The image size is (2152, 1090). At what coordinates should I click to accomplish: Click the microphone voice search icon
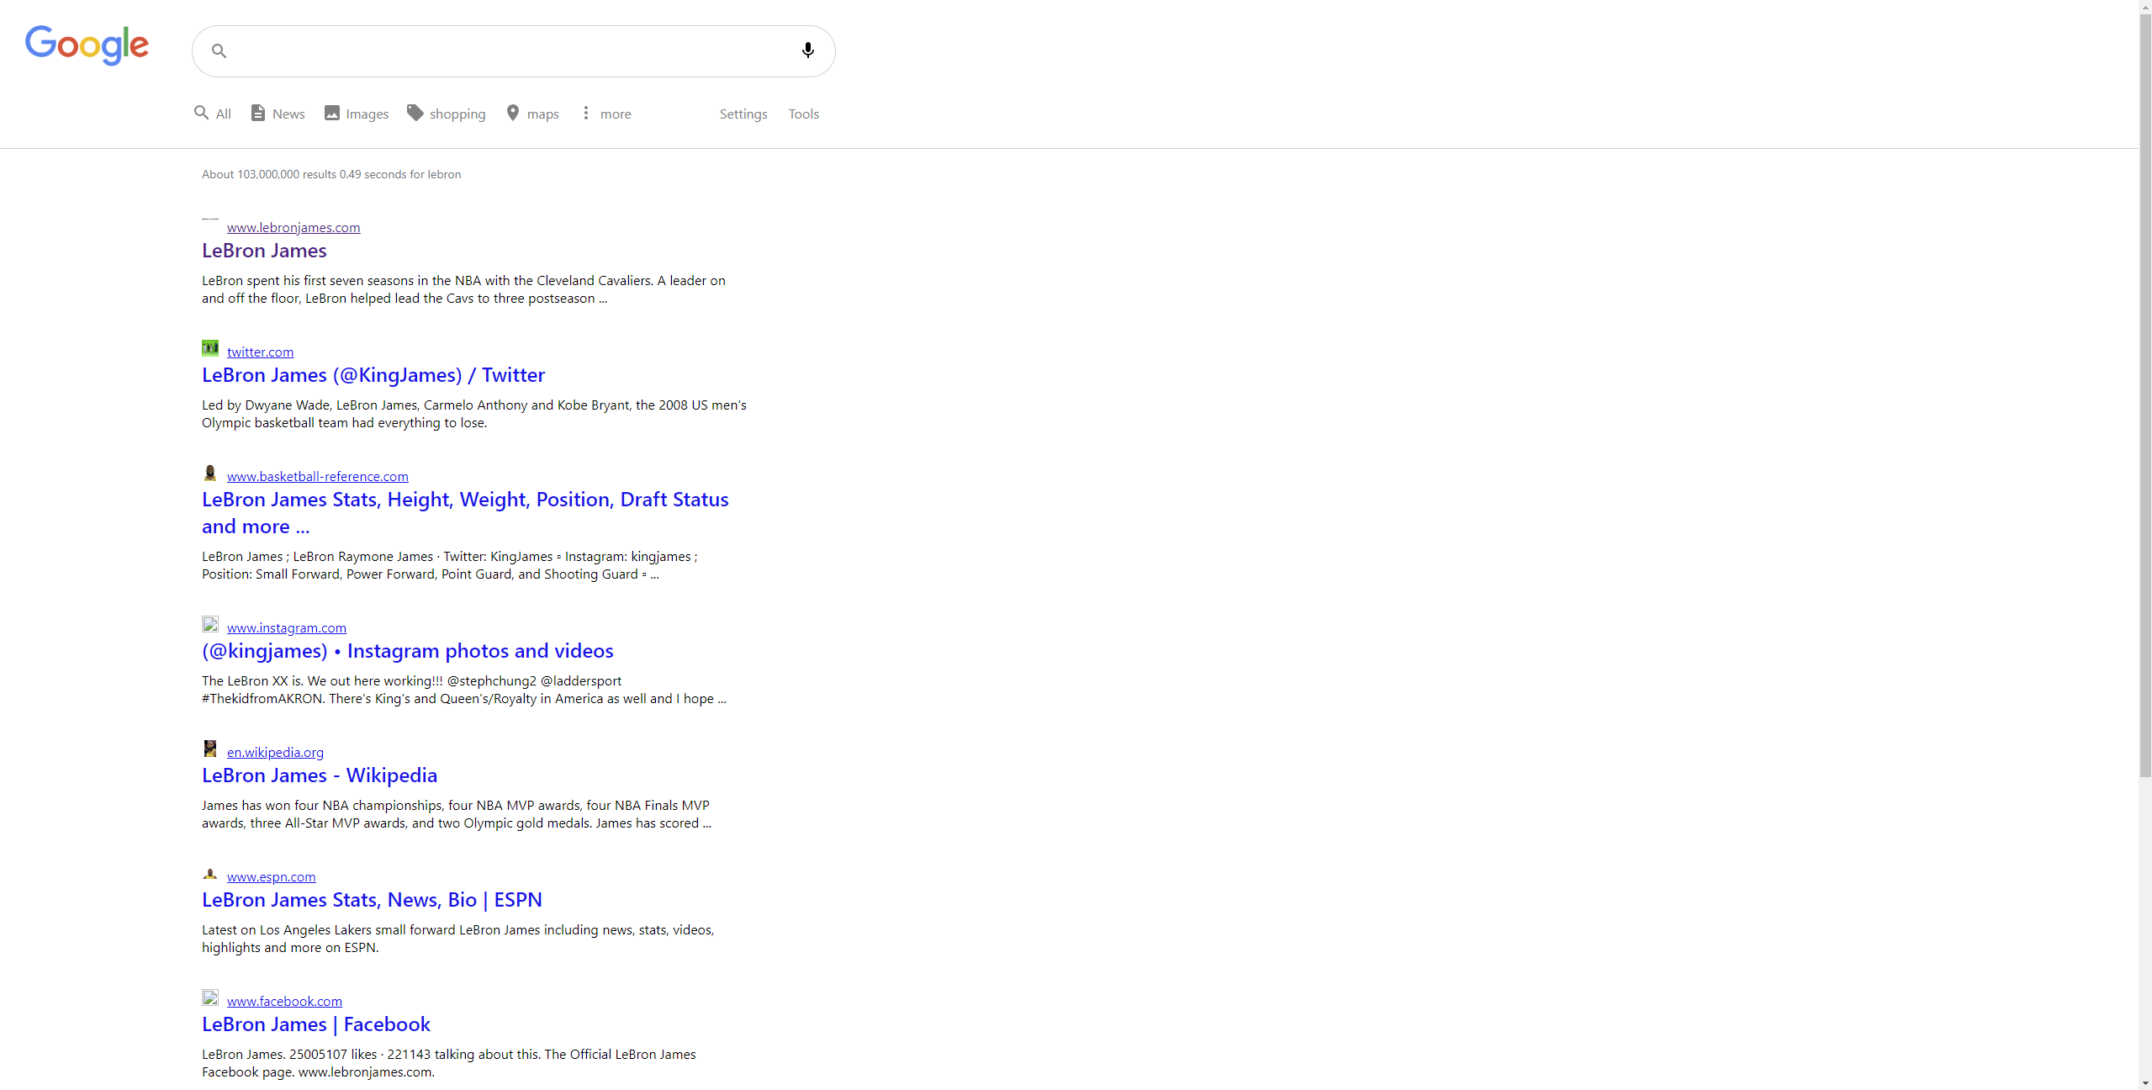click(807, 50)
